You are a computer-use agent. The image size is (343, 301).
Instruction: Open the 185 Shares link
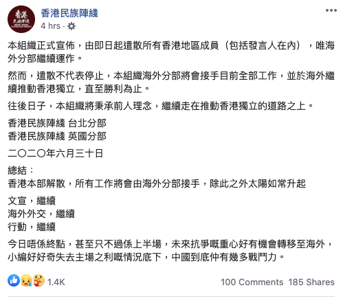point(311,282)
